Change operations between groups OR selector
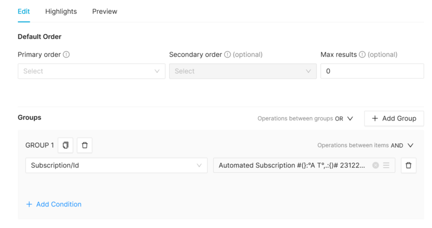 coord(344,118)
